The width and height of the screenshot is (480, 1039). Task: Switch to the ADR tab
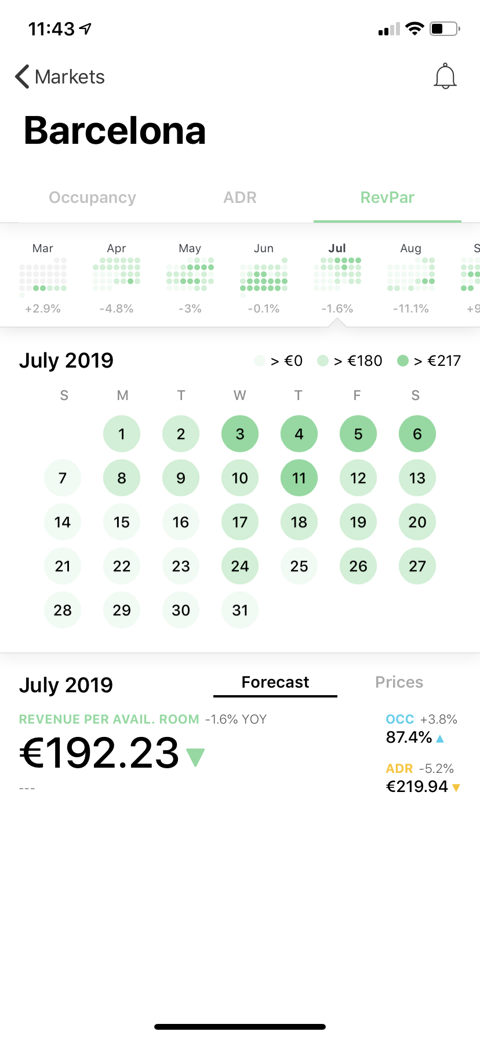240,198
